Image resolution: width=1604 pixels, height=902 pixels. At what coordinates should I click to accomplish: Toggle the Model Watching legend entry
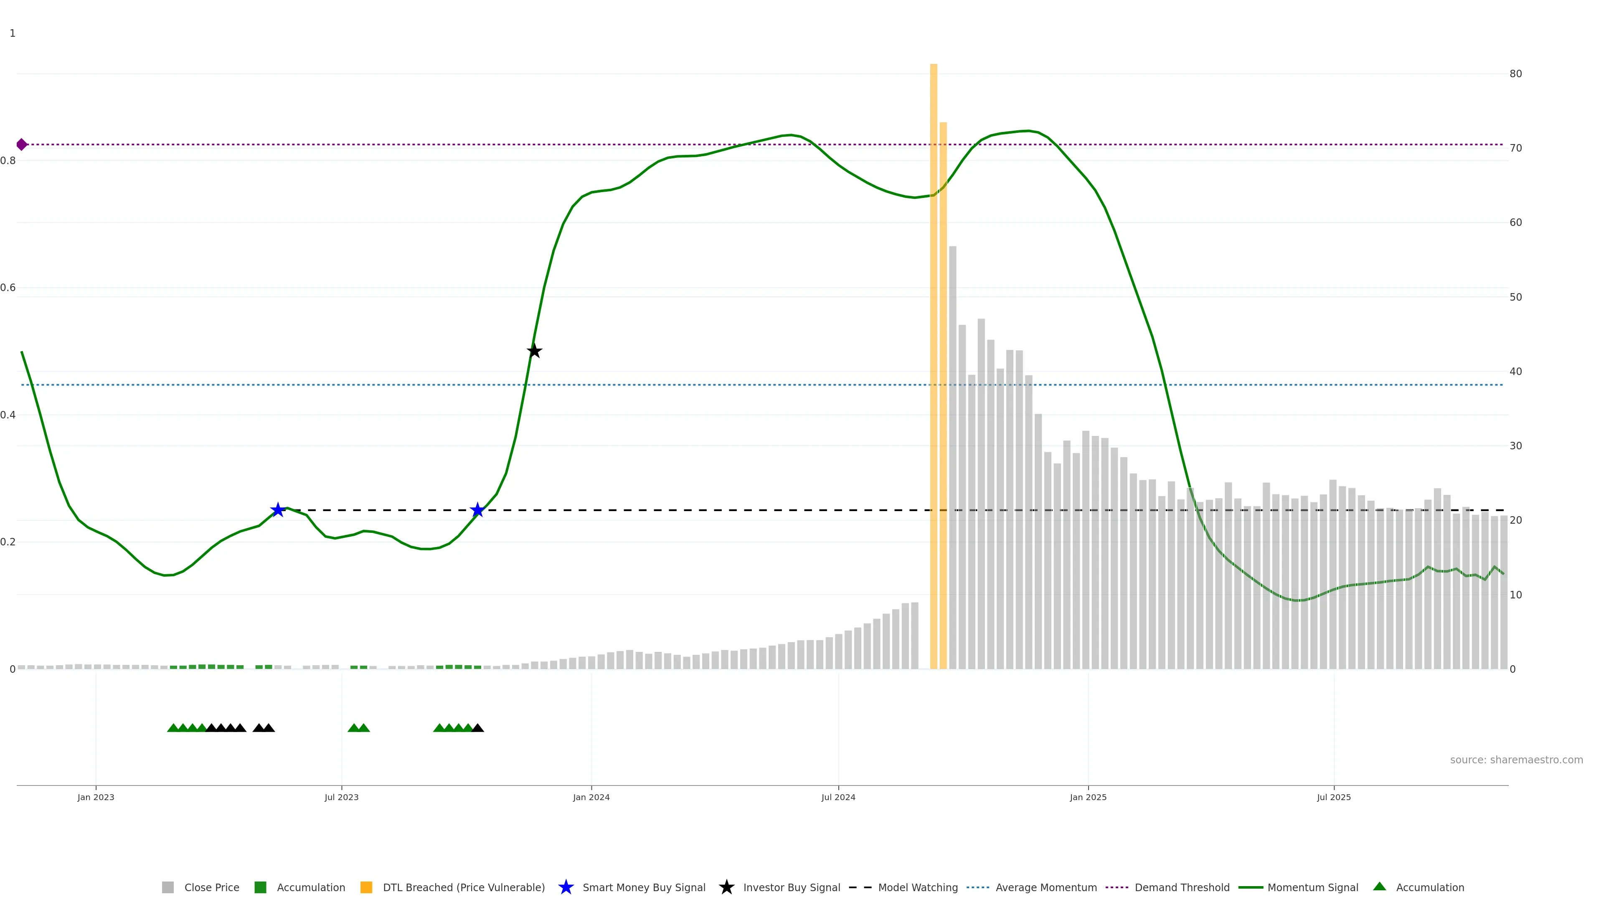(917, 887)
